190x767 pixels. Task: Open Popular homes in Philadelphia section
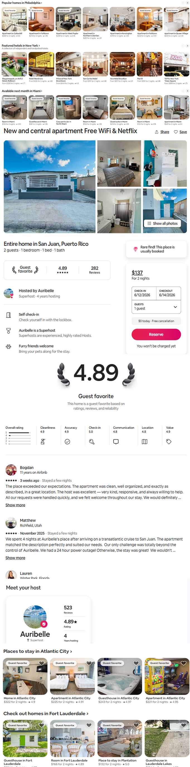pos(22,3)
